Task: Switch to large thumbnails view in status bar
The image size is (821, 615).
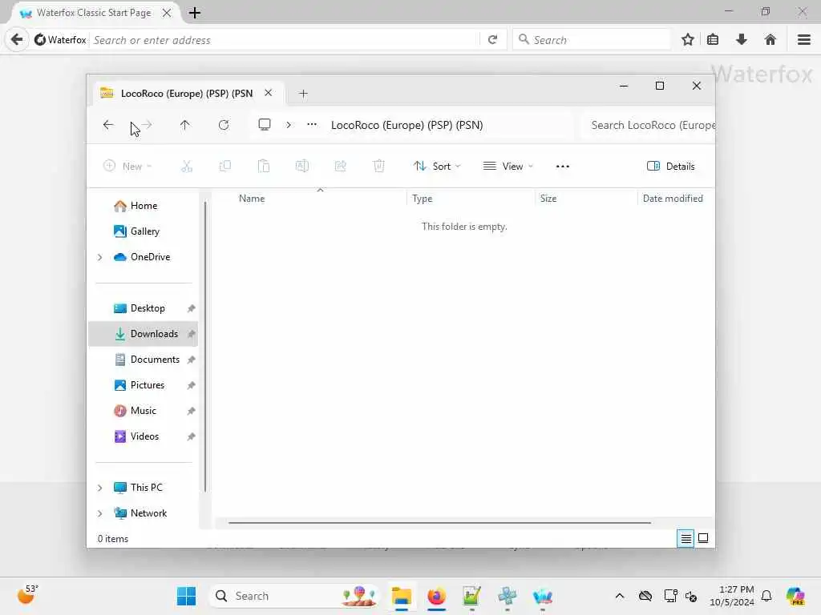Action: click(x=703, y=538)
